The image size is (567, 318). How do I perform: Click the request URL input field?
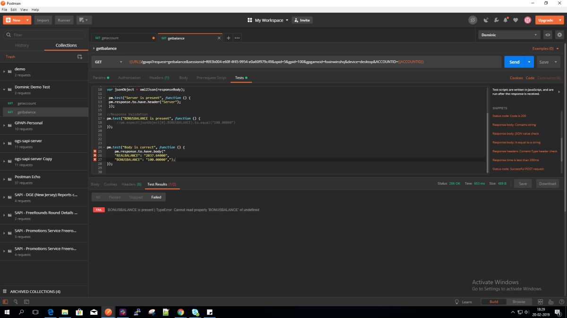coord(313,62)
